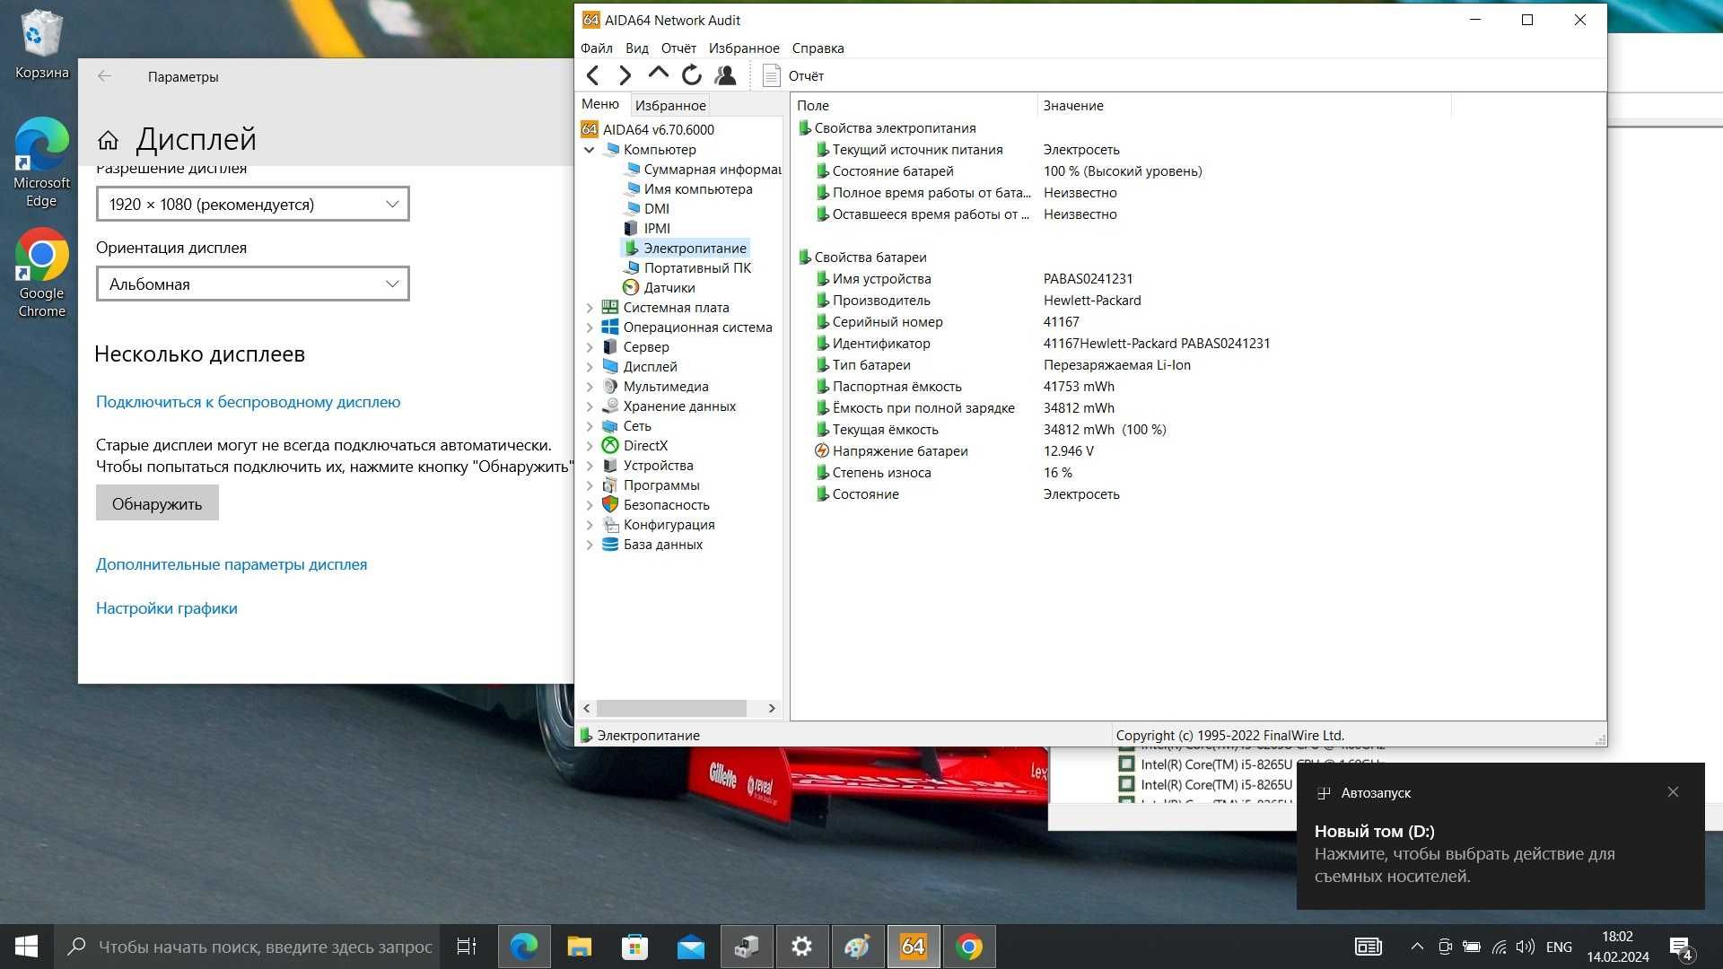Go back with AIDA64 back arrow
The height and width of the screenshot is (969, 1723).
[592, 75]
